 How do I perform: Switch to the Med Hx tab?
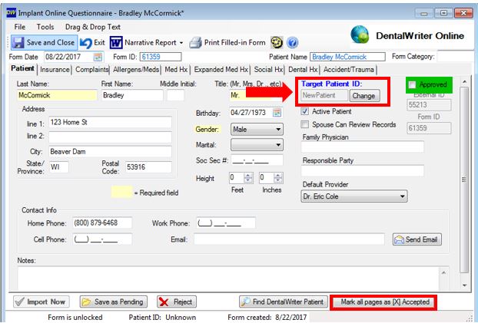[176, 70]
